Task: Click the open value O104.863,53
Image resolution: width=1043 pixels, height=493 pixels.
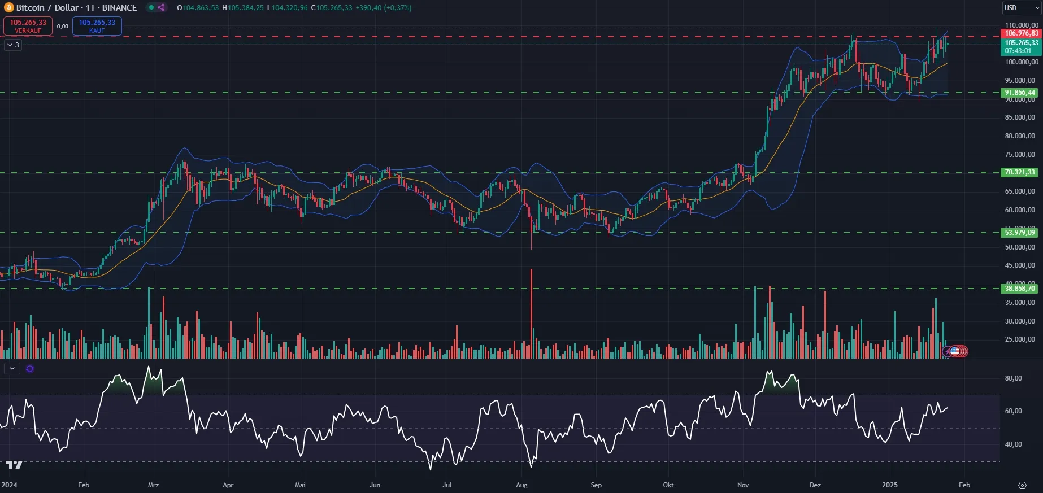Action: 198,8
